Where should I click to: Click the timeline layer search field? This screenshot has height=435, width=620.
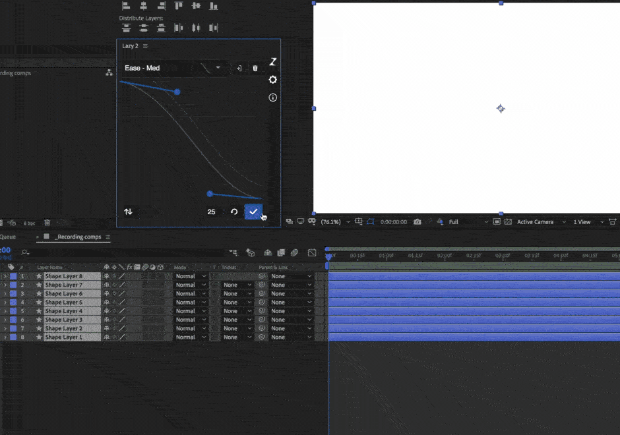click(123, 252)
